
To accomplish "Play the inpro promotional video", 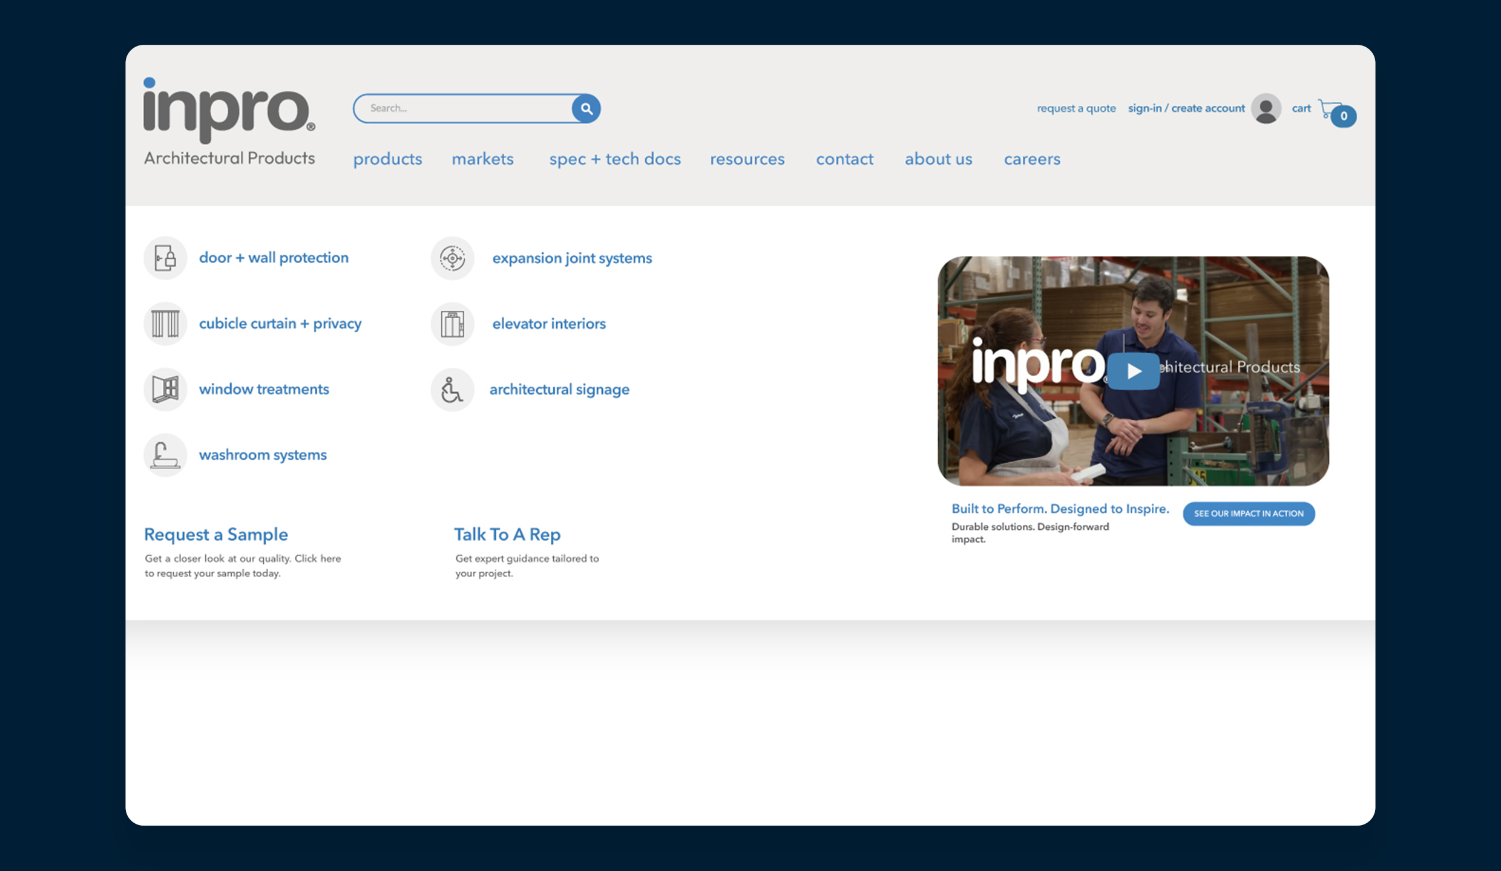I will [x=1134, y=371].
